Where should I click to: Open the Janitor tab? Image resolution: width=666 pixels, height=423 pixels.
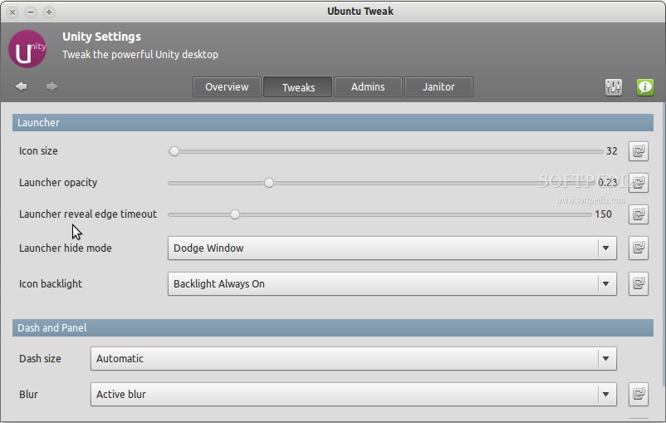[x=438, y=87]
